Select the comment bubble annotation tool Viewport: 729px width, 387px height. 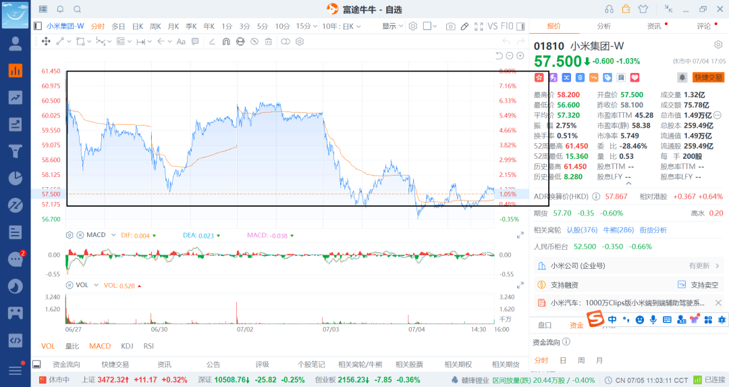coord(195,41)
